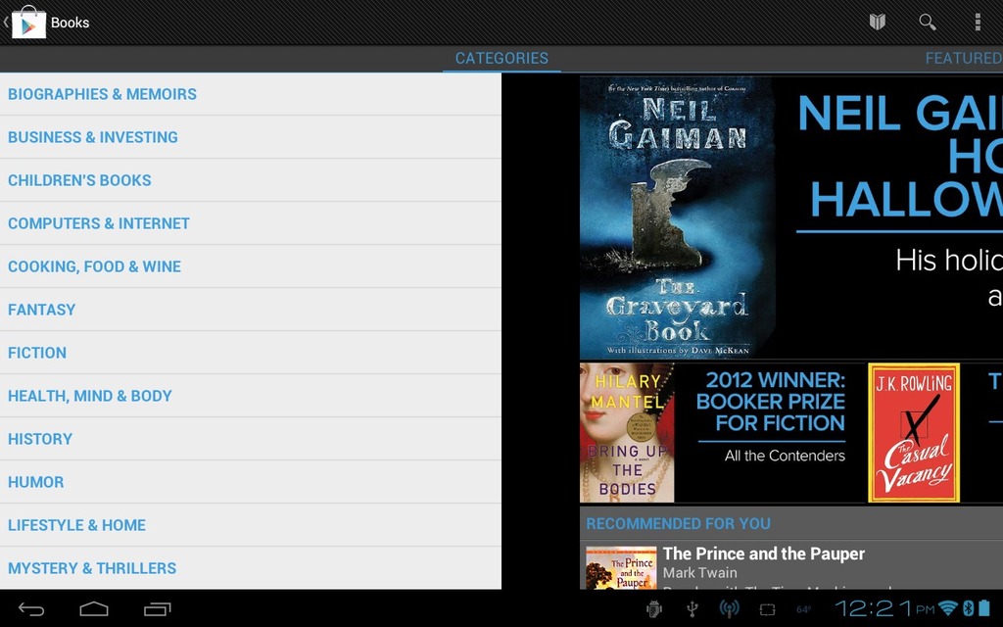Select the Fiction category
Screen dimensions: 1003x627
251,353
